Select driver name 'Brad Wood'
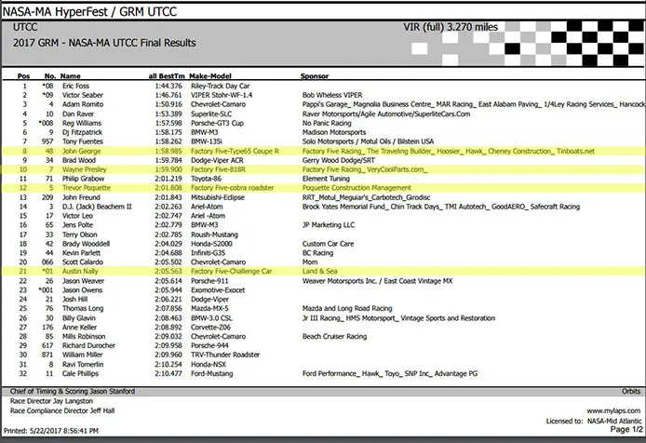Image resolution: width=646 pixels, height=443 pixels. pos(79,160)
